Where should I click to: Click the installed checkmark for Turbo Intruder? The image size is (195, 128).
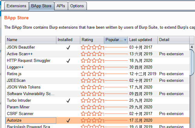(68, 101)
